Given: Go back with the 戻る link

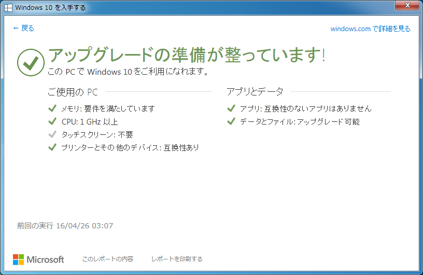Looking at the screenshot, I should 23,28.
